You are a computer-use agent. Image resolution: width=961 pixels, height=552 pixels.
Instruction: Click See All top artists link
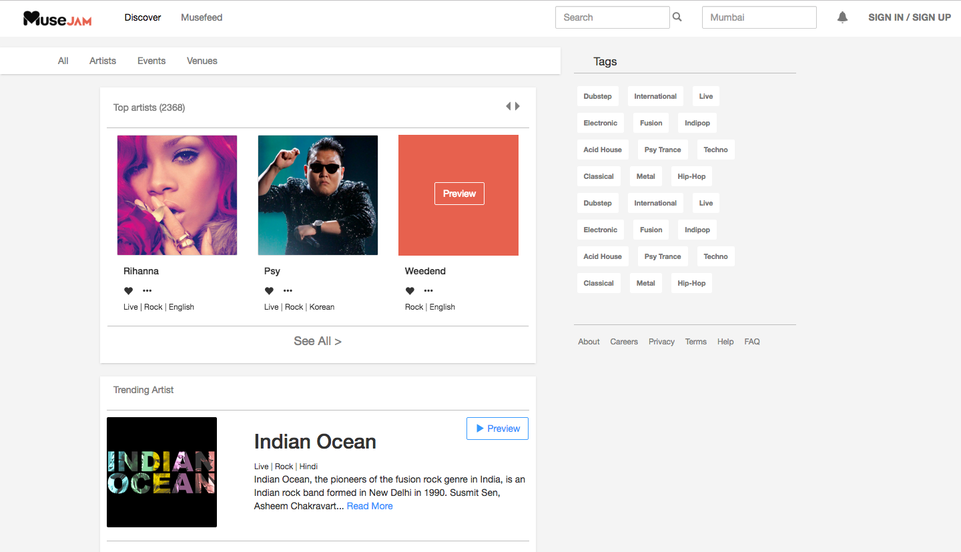(318, 341)
